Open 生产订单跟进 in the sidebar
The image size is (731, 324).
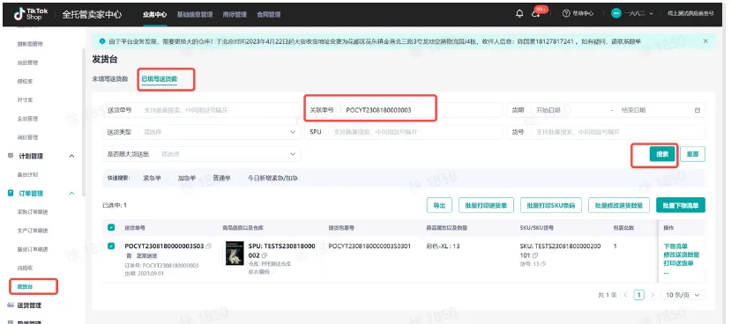point(33,231)
